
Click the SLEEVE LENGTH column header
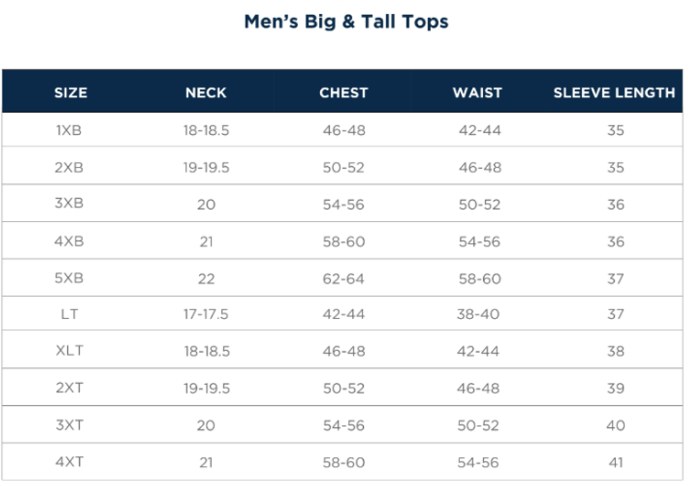[614, 93]
